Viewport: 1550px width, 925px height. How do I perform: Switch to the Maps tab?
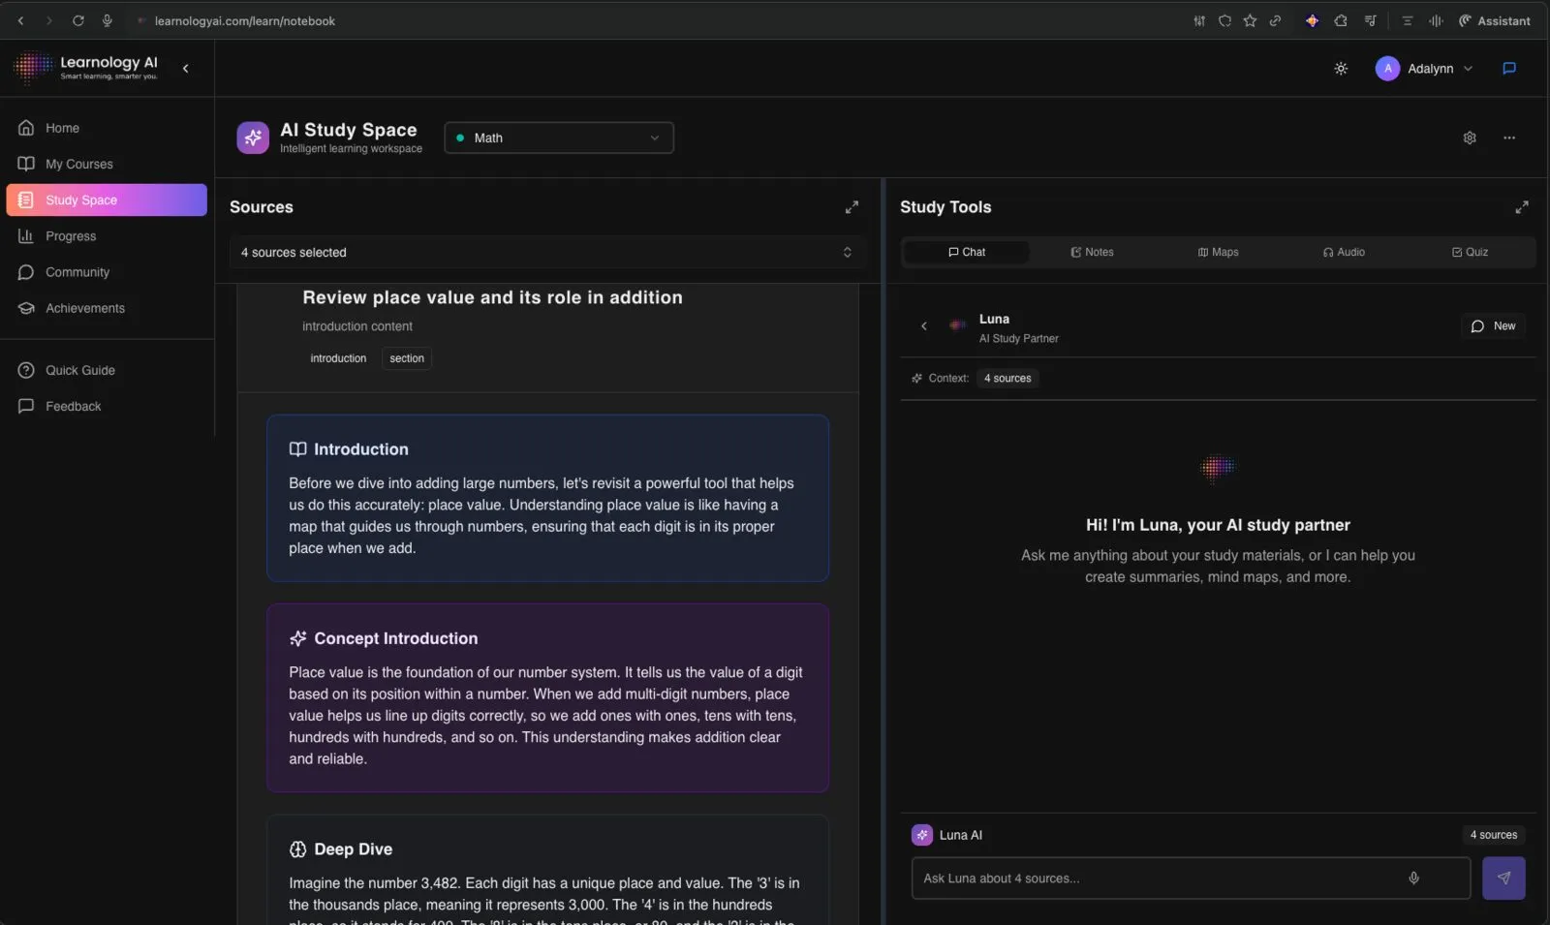point(1218,252)
